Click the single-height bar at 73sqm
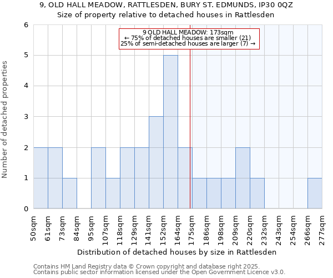 tap(69, 193)
